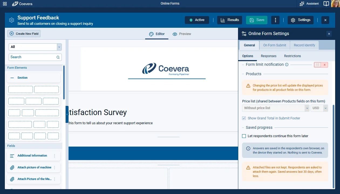
Task: Click the price list warning triangle icon
Action: [248, 86]
